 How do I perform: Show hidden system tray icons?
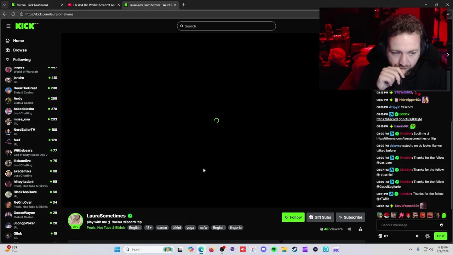pos(411,249)
